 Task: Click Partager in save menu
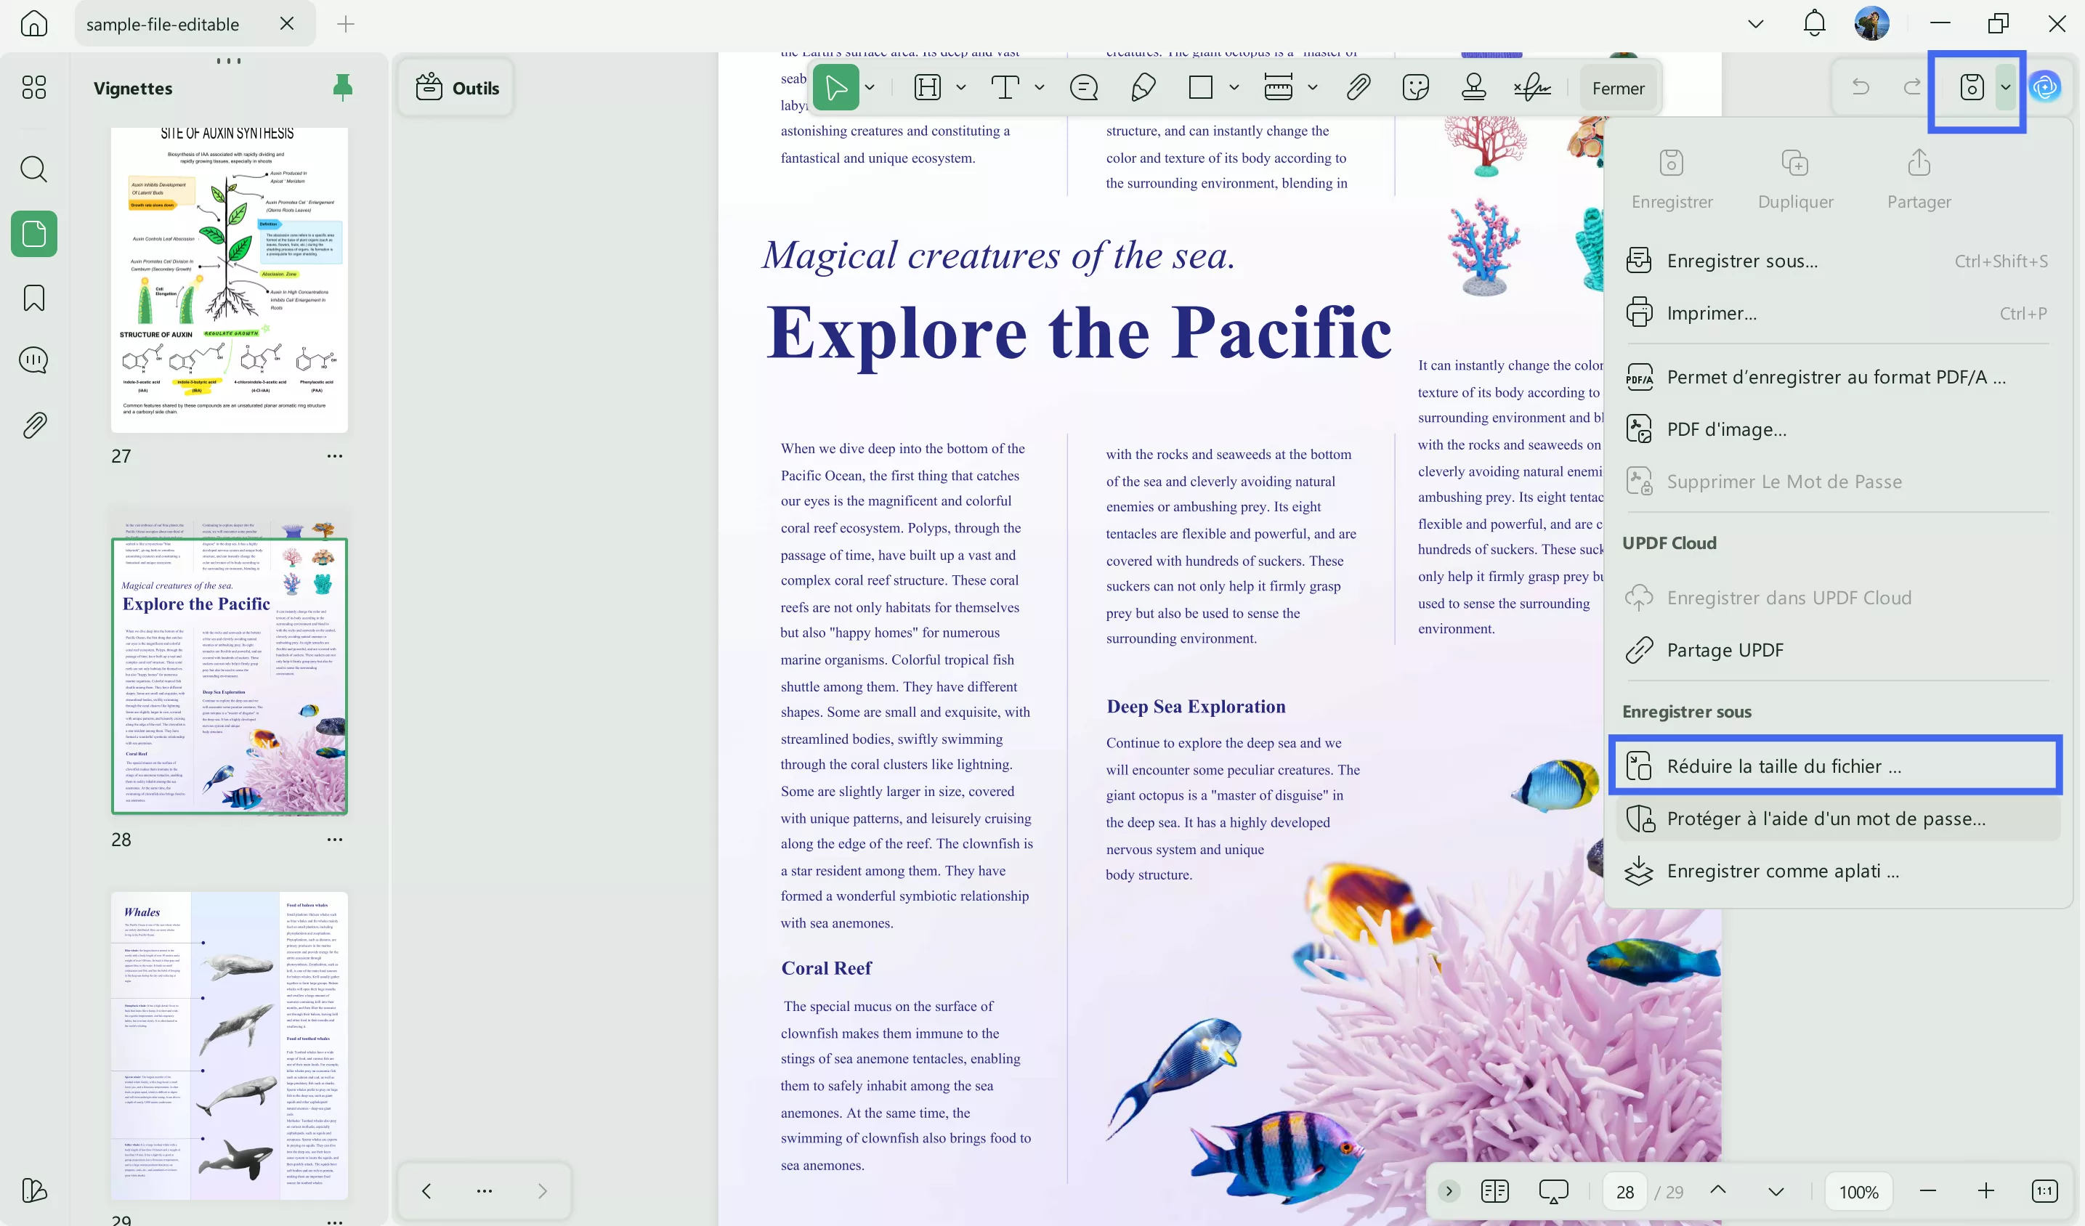click(x=1919, y=179)
